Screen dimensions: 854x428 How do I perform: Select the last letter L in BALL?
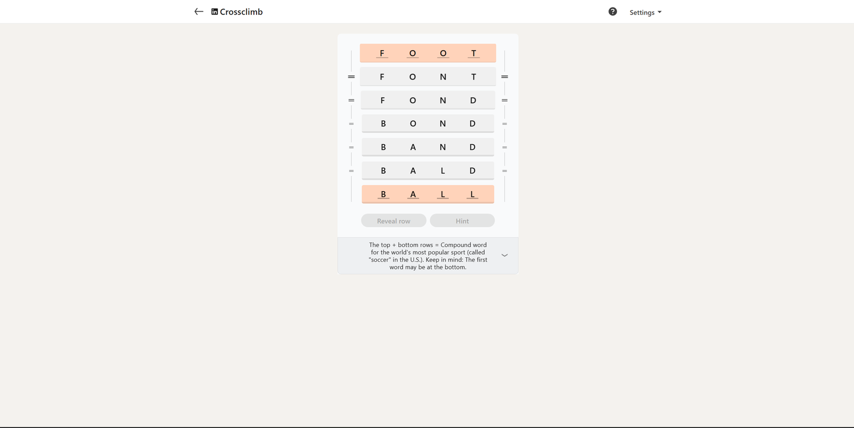coord(472,194)
